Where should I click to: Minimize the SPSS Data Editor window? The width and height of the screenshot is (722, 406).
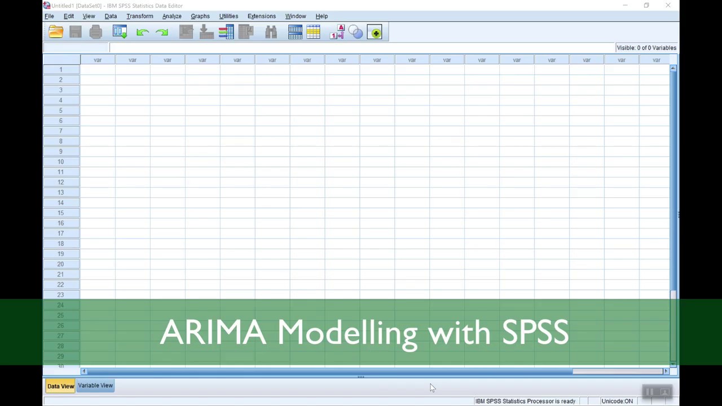point(625,6)
